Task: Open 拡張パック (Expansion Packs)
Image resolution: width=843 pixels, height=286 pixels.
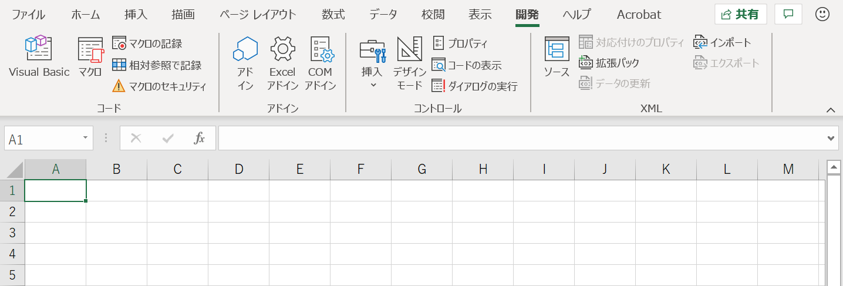Action: pyautogui.click(x=609, y=63)
